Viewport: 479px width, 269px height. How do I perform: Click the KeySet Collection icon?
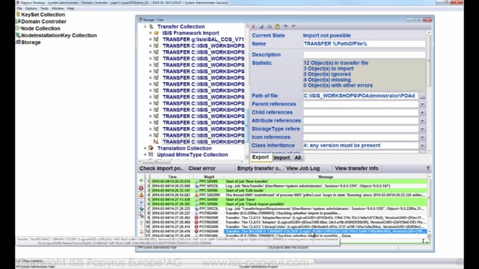(x=18, y=14)
